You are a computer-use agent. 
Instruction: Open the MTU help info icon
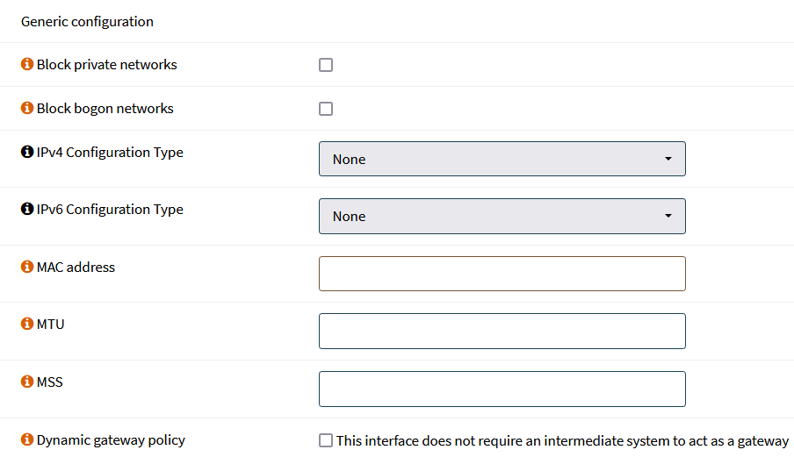tap(27, 325)
